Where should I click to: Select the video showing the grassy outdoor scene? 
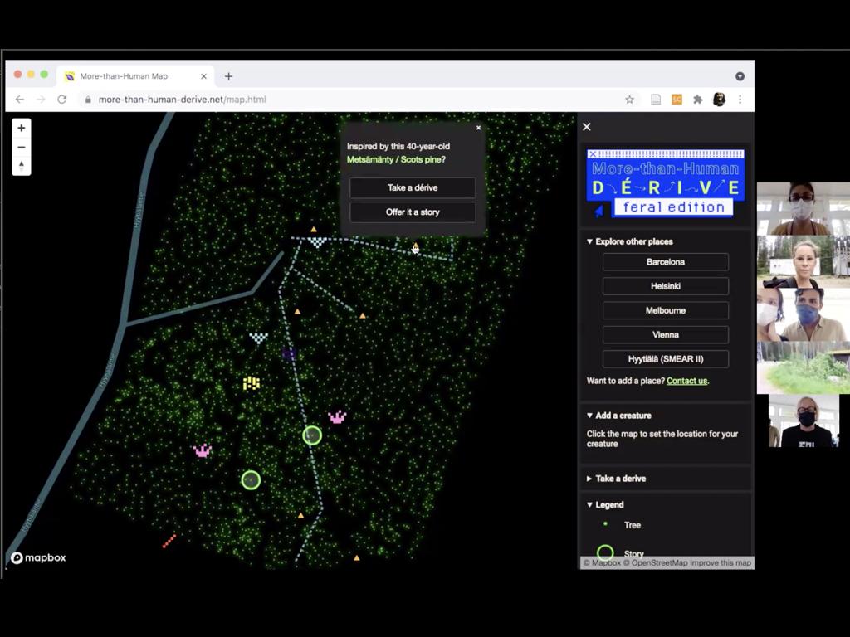(804, 367)
